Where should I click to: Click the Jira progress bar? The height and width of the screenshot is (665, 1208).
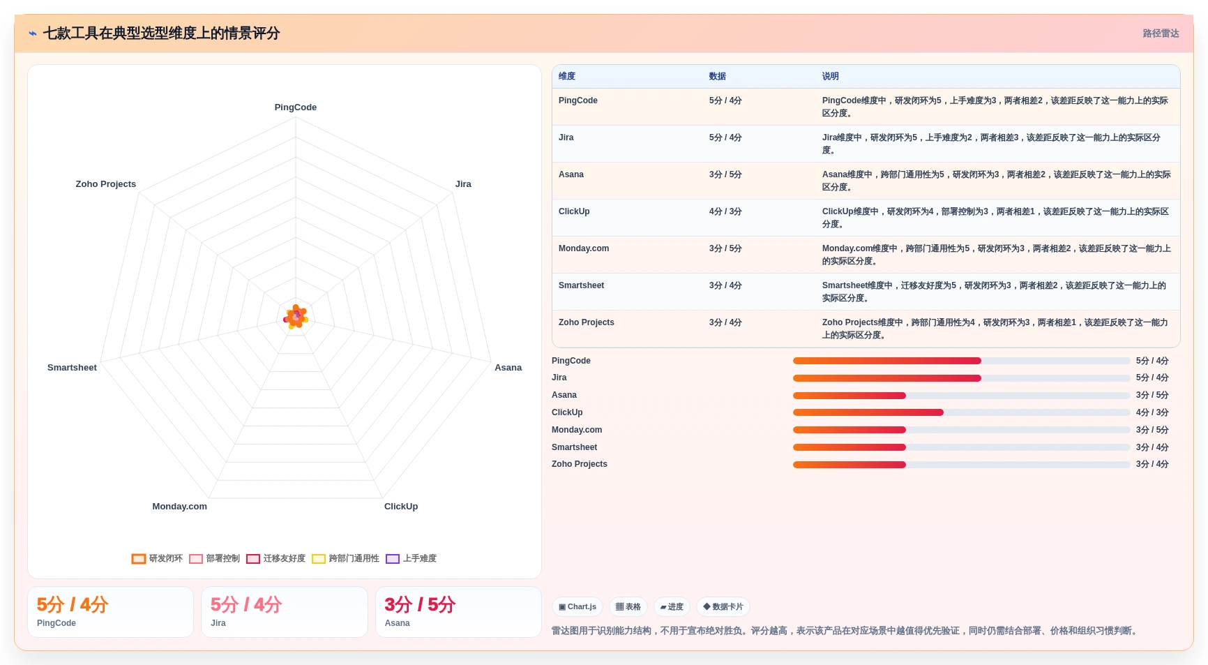pos(962,378)
